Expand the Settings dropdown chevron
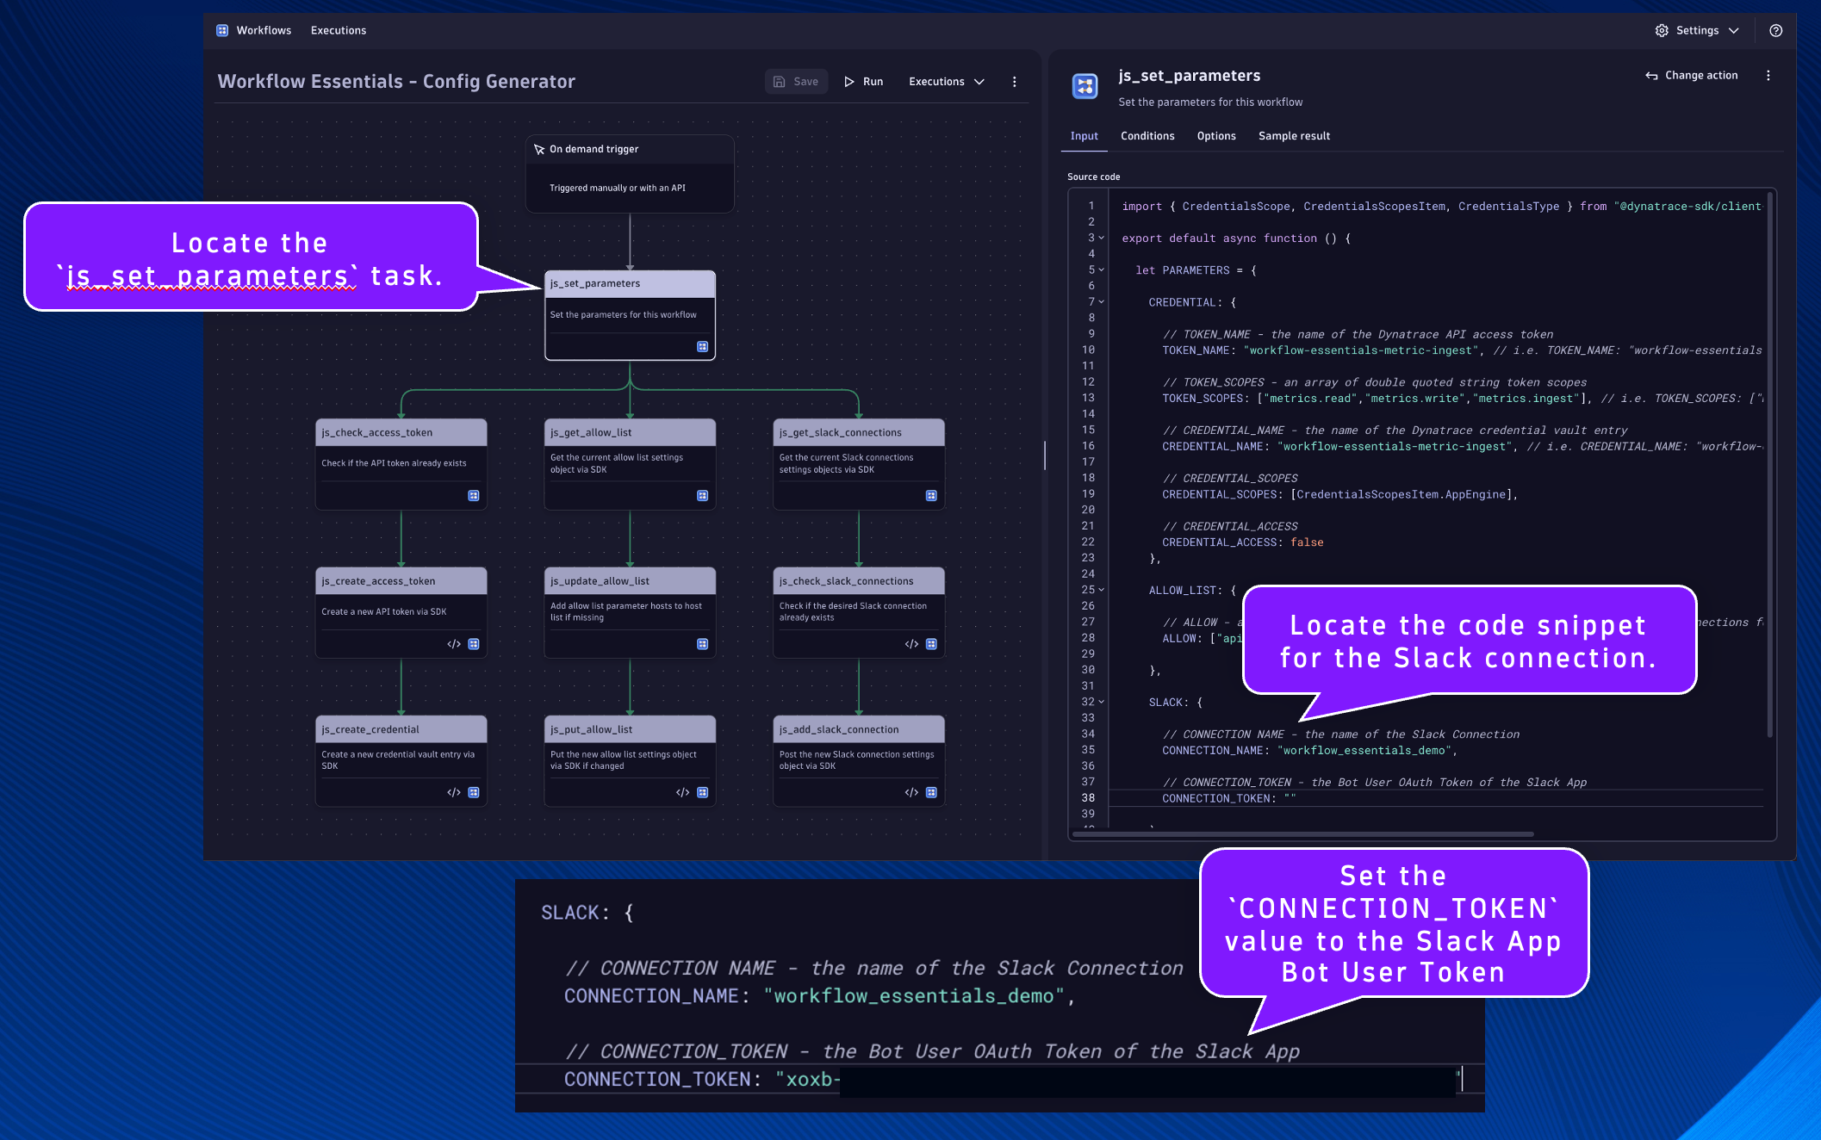Viewport: 1821px width, 1140px height. [x=1733, y=30]
